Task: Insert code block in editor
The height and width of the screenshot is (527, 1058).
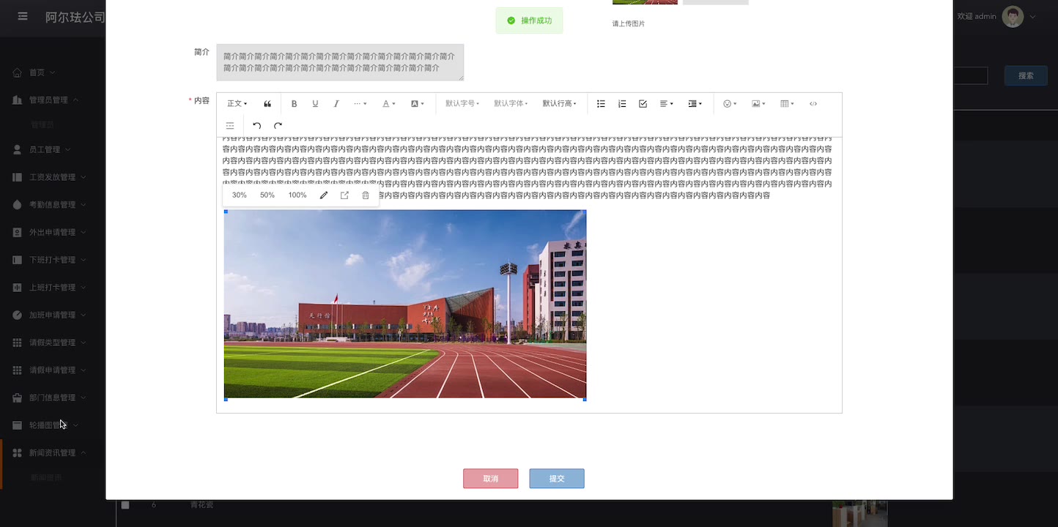Action: (813, 104)
